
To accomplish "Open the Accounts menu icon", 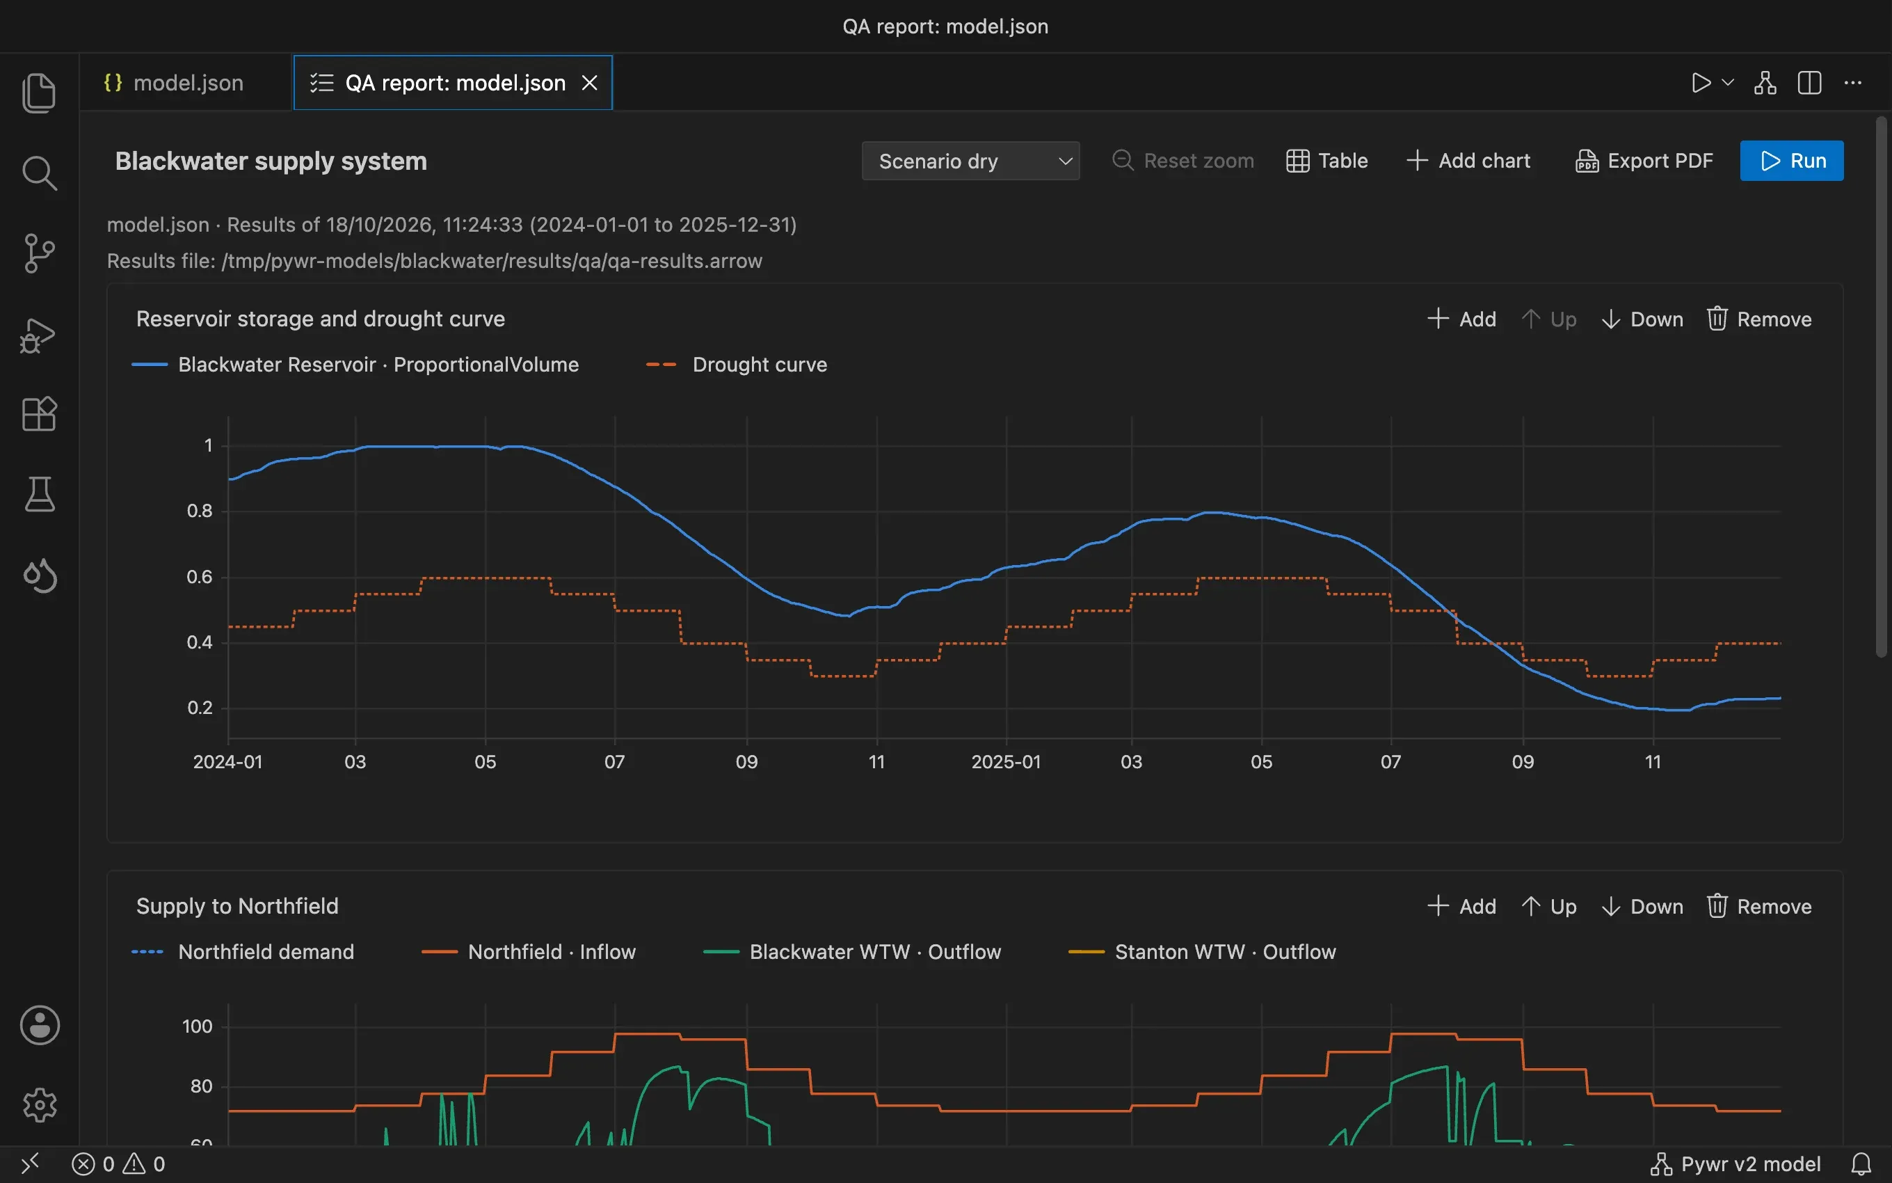I will click(x=39, y=1025).
